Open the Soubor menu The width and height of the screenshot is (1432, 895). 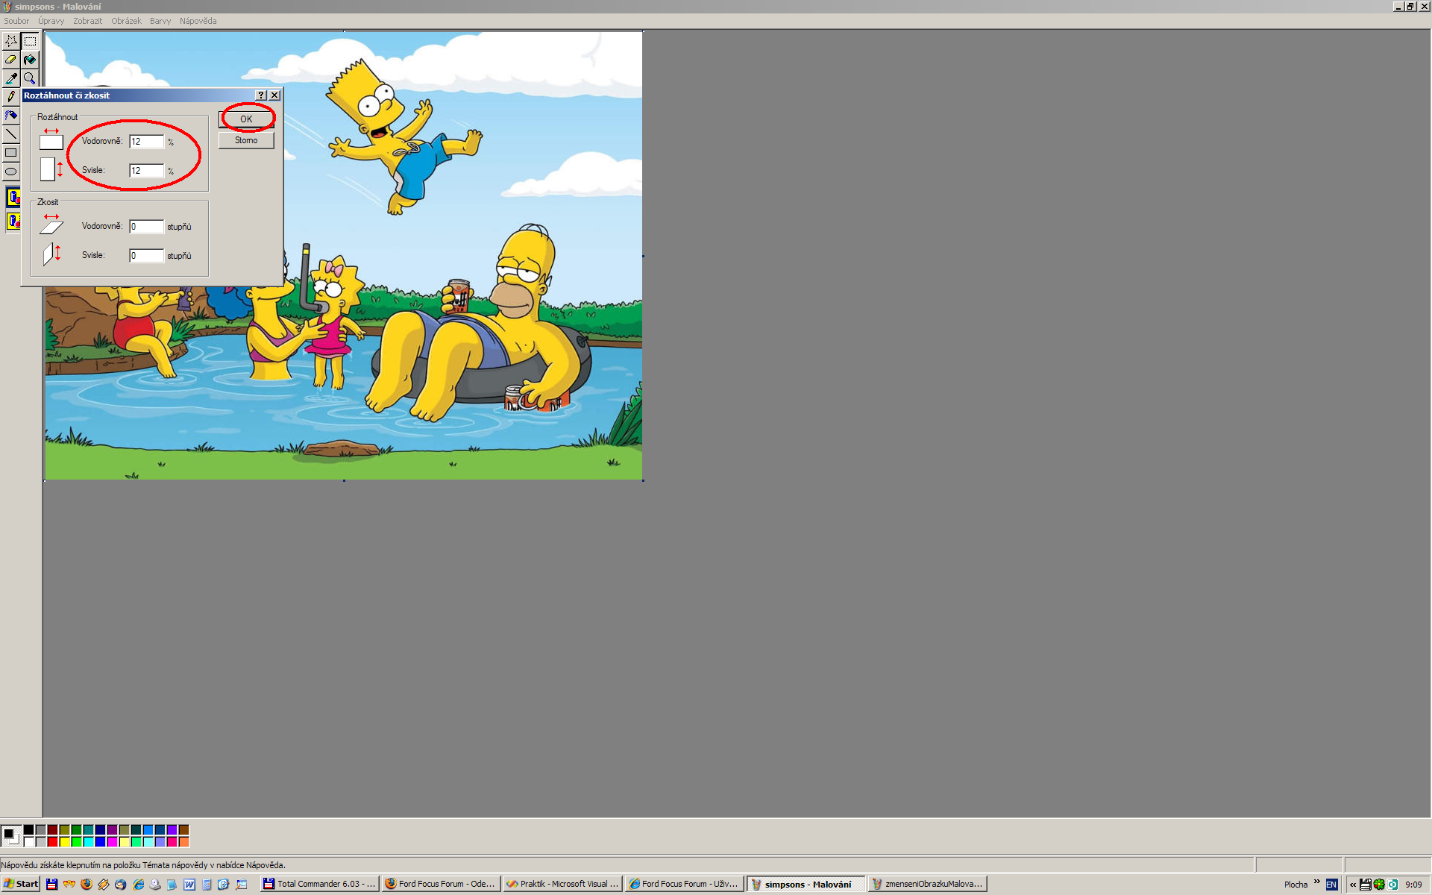pyautogui.click(x=16, y=21)
